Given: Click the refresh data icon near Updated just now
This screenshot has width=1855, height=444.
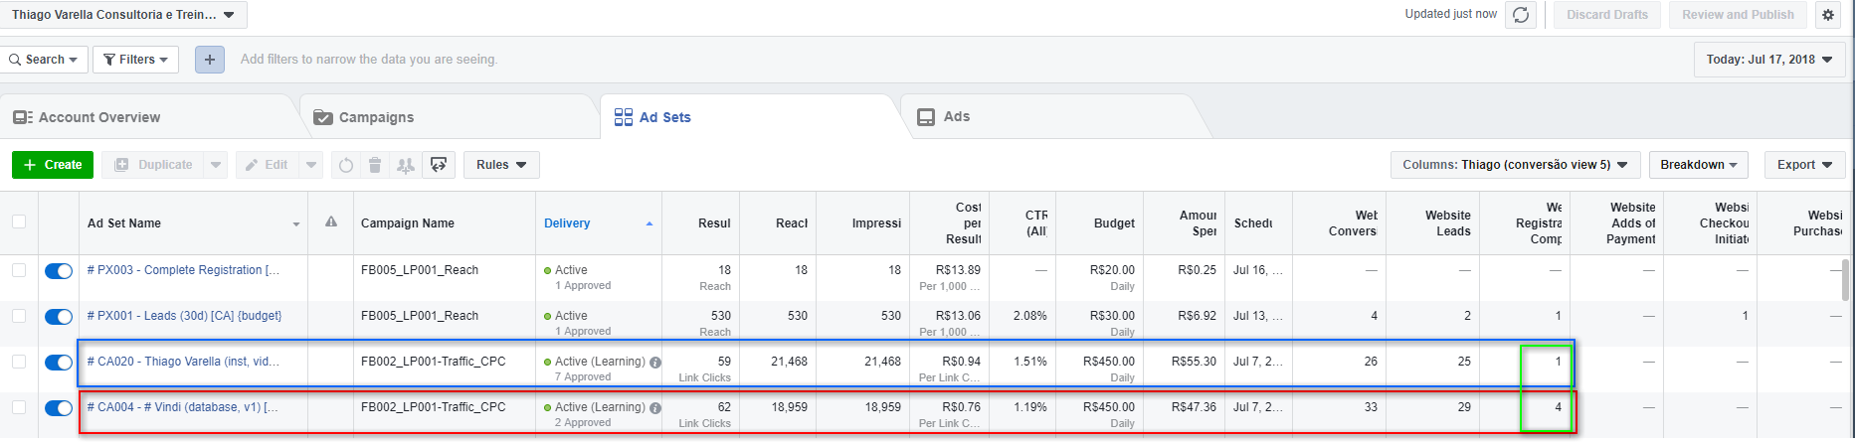Looking at the screenshot, I should 1521,15.
